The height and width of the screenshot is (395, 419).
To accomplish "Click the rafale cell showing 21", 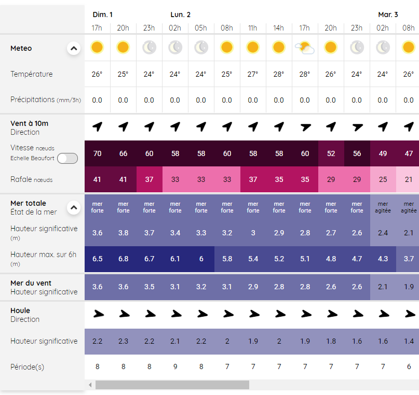I will point(408,179).
